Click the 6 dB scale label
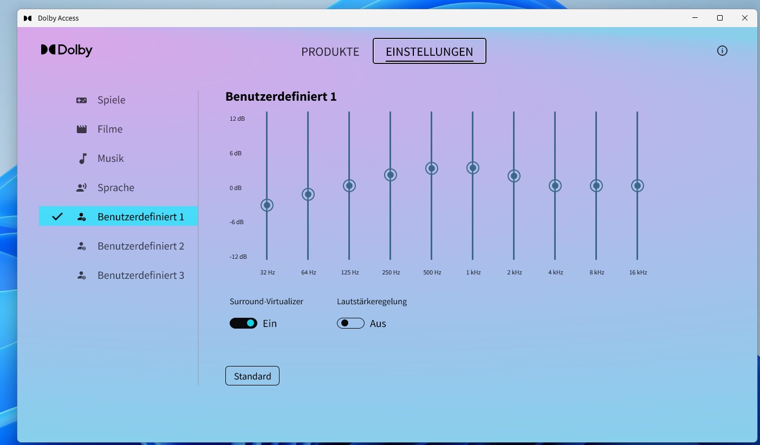 pyautogui.click(x=236, y=153)
